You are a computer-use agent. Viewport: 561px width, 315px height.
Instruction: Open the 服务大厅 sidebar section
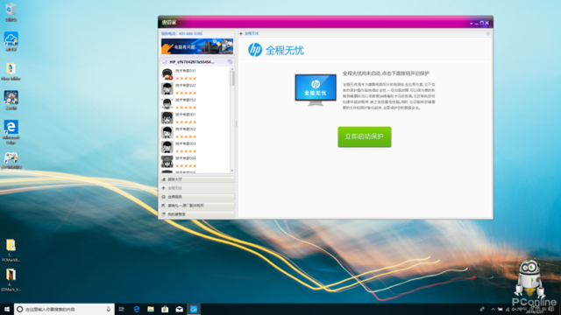197,179
